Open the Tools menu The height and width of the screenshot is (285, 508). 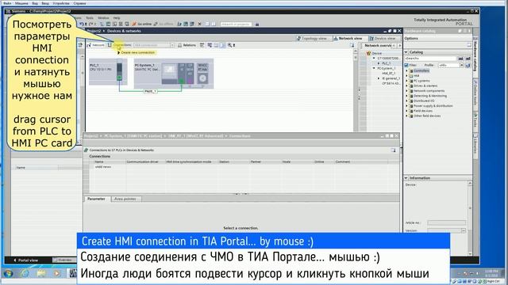pyautogui.click(x=90, y=17)
